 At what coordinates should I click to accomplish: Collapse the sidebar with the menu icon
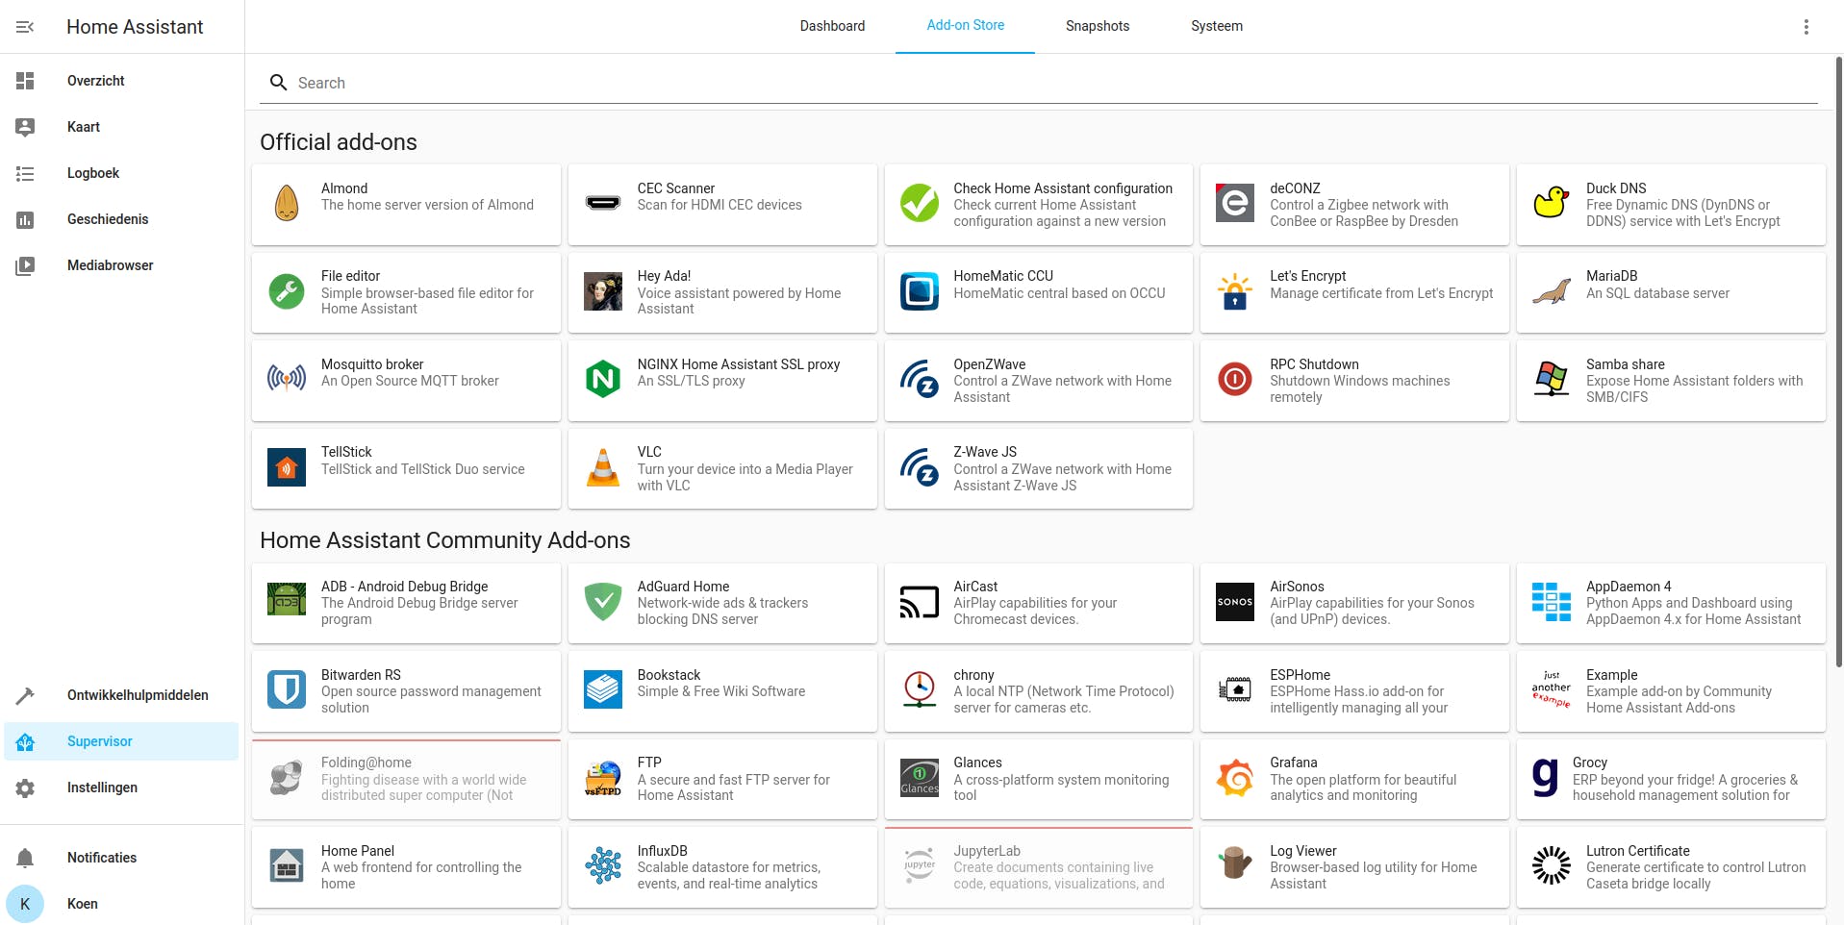tap(25, 27)
